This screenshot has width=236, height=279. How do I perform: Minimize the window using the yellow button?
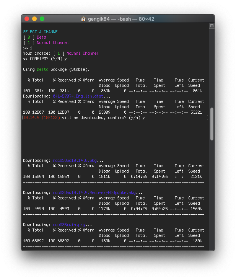(34, 19)
